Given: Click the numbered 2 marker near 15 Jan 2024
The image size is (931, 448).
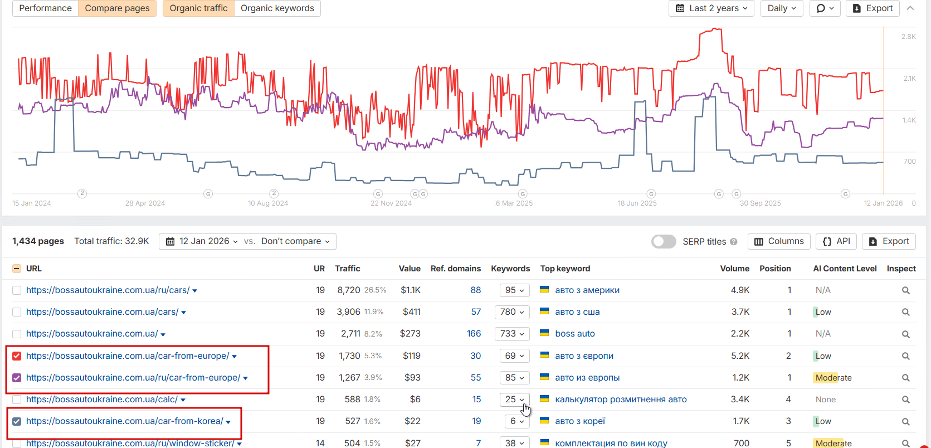Looking at the screenshot, I should point(82,193).
